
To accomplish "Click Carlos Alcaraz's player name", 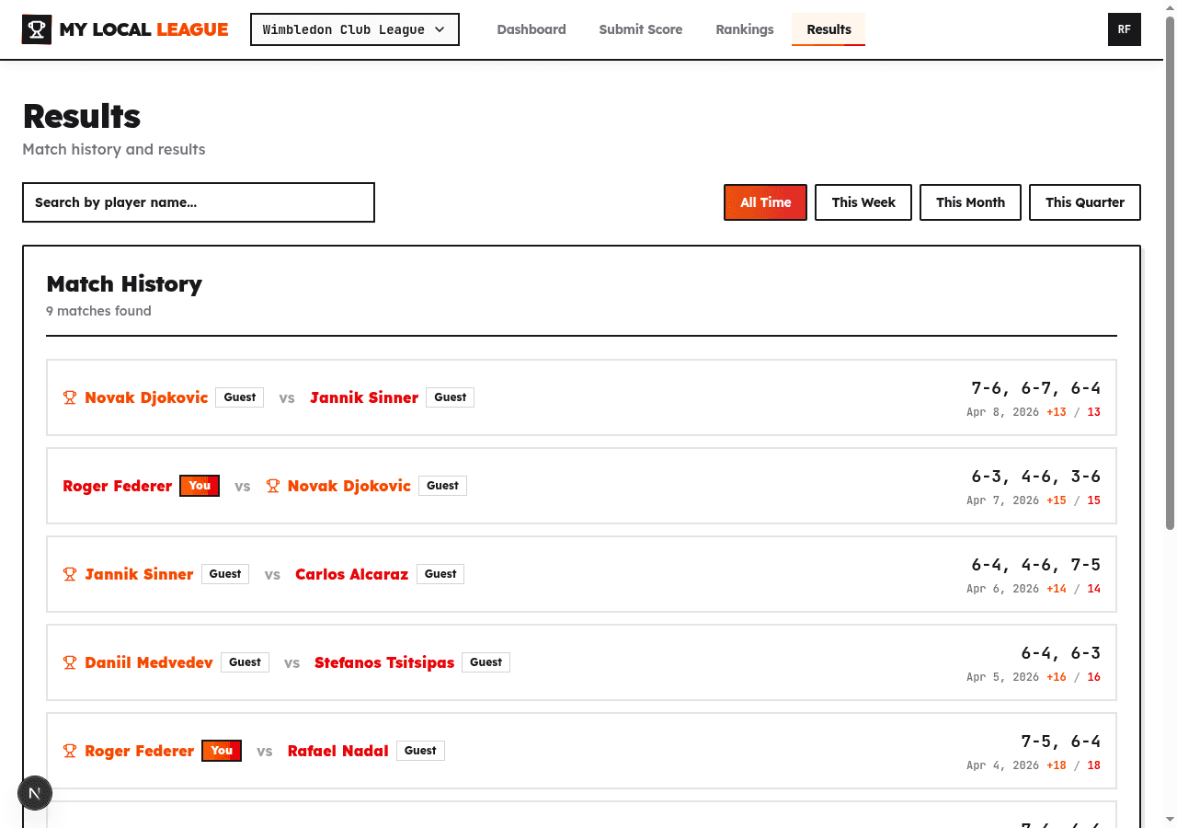I will coord(351,573).
